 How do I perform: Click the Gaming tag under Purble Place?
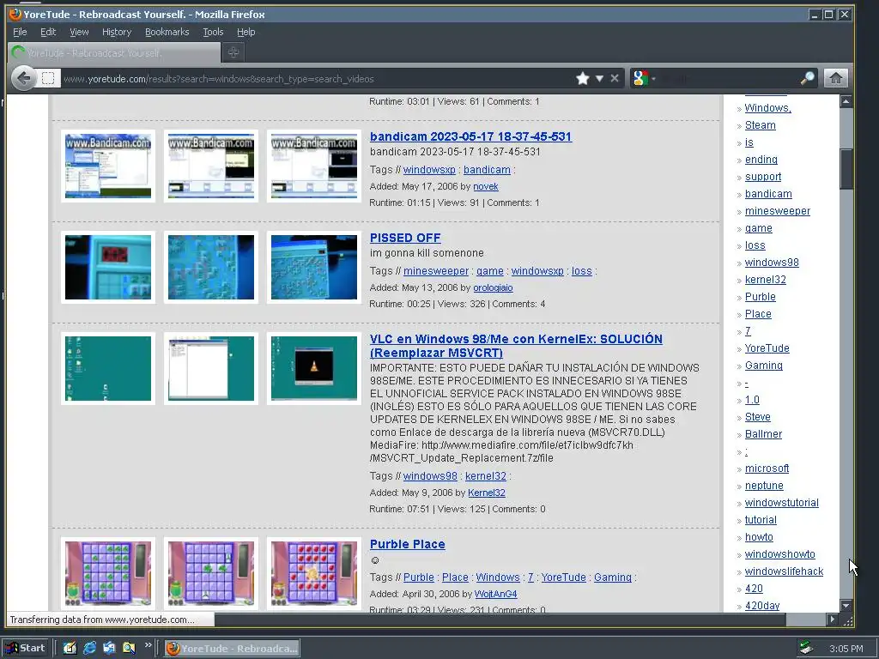(x=612, y=577)
